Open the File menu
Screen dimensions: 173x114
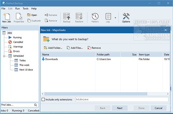pyautogui.click(x=3, y=8)
